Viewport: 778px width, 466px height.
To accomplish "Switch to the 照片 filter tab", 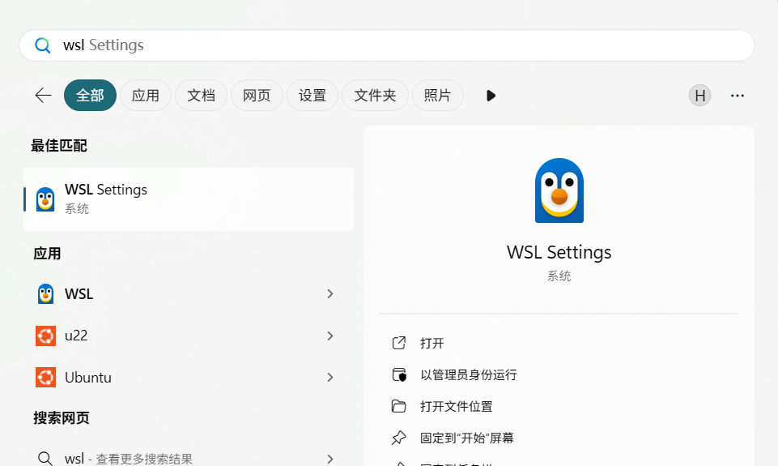I will (x=438, y=95).
